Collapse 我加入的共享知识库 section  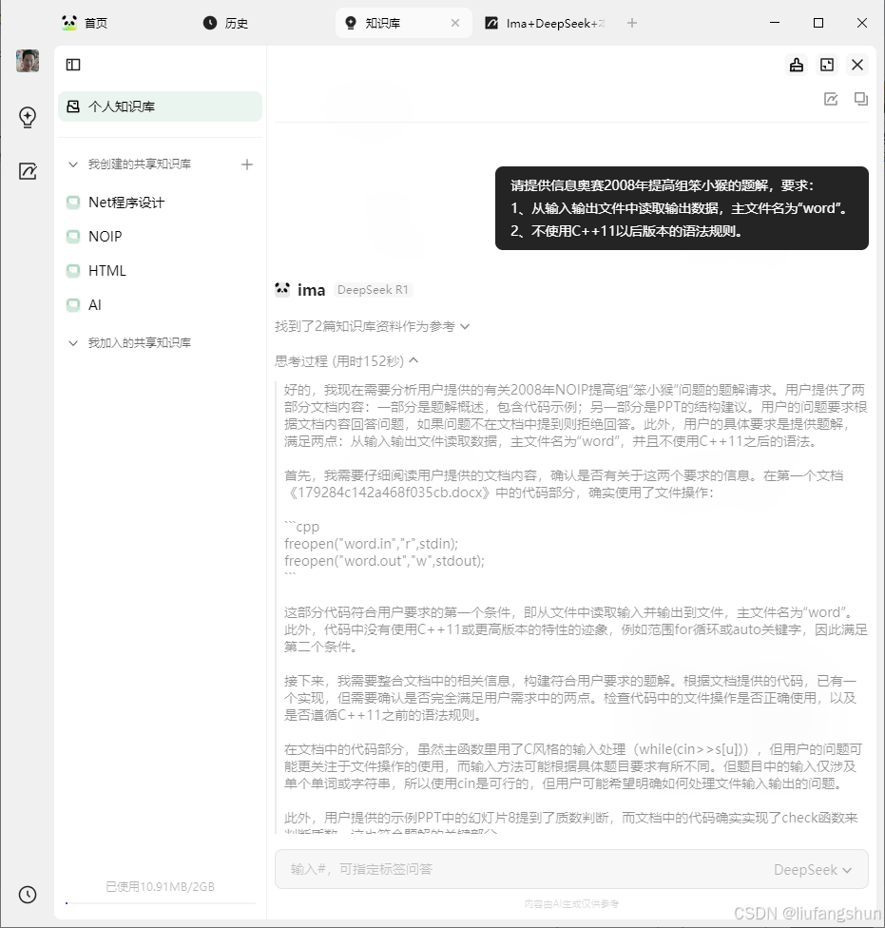[73, 343]
